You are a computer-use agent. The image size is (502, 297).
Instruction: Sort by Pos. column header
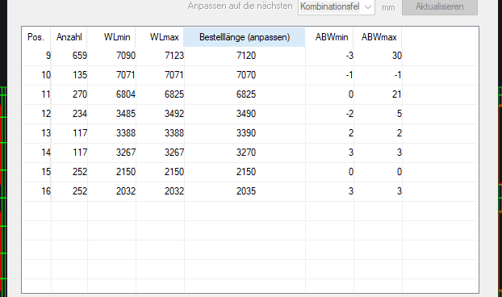coord(36,37)
